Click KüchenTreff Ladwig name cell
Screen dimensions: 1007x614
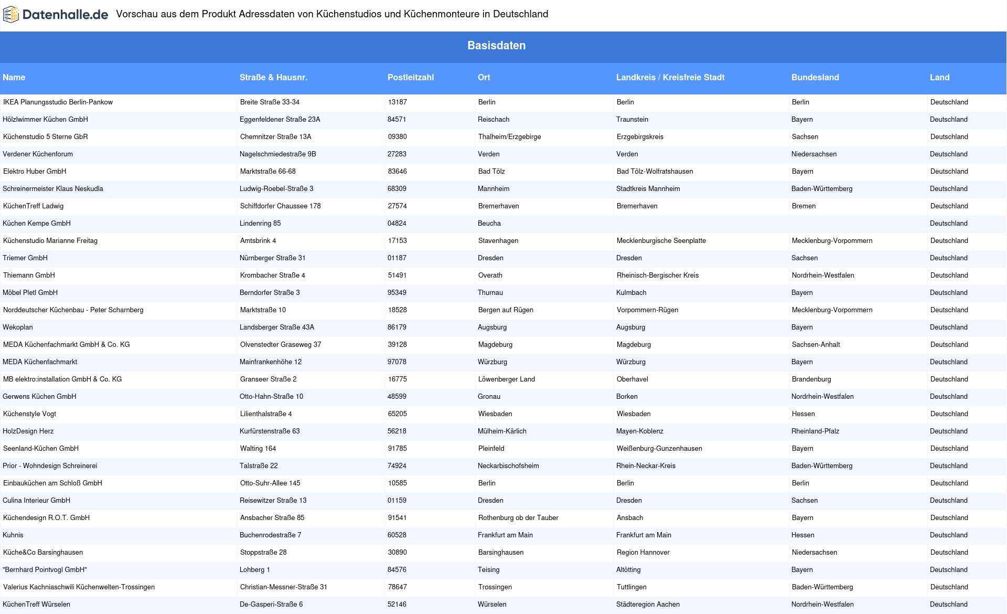click(33, 206)
